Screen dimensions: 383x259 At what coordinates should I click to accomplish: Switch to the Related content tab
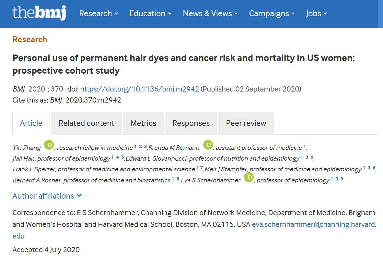coord(86,123)
